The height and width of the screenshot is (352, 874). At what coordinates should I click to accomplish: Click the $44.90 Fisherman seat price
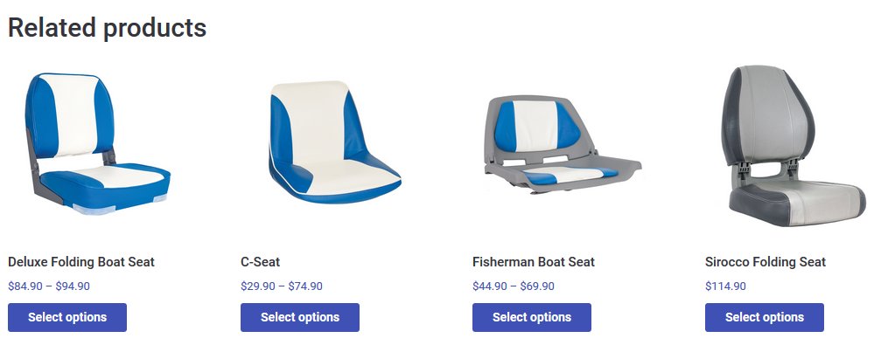tap(490, 286)
